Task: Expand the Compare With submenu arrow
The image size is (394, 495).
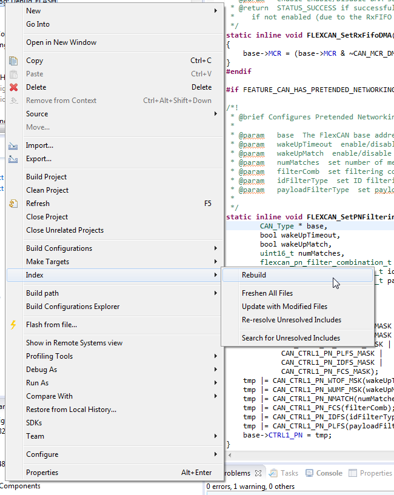Action: tap(215, 396)
